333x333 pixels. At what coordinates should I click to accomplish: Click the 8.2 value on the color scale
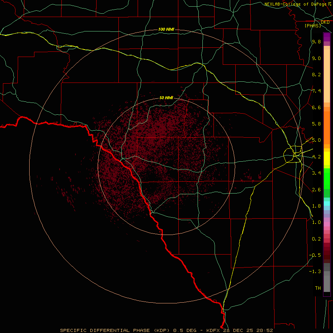tap(316, 74)
